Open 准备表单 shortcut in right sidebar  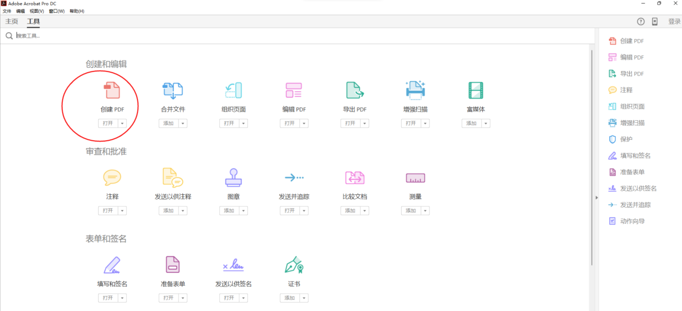[x=626, y=172]
